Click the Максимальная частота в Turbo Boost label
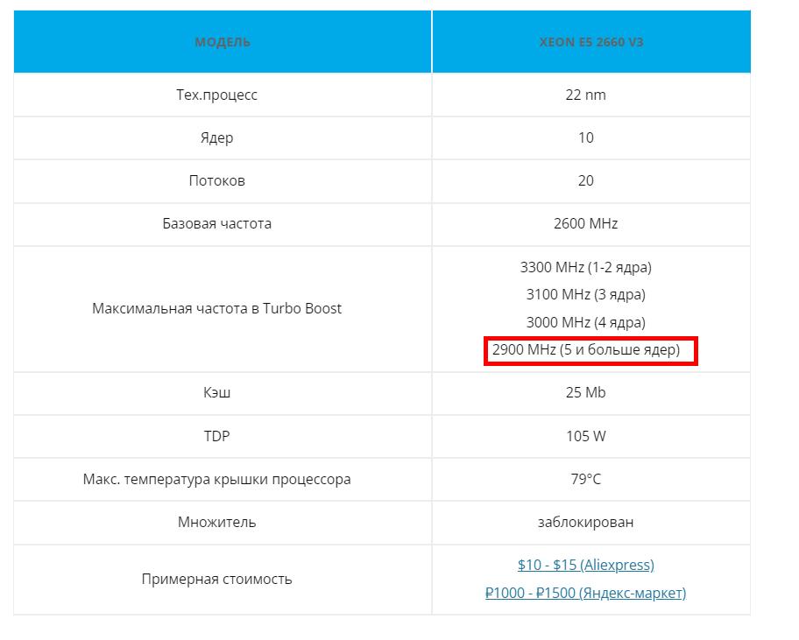 [216, 308]
